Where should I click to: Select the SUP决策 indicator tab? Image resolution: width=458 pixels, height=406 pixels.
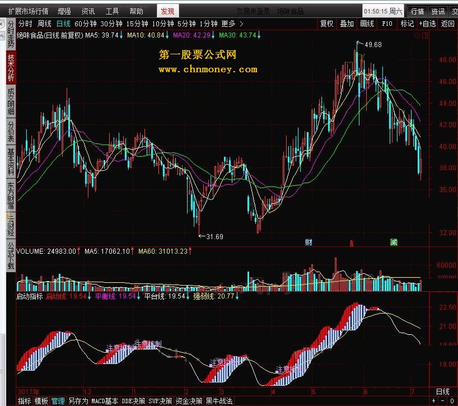point(160,401)
